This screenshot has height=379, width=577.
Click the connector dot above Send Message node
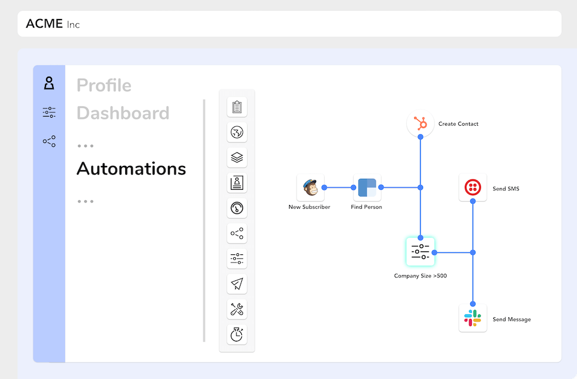tap(473, 304)
